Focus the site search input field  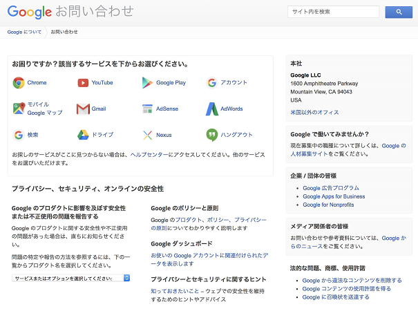point(333,12)
